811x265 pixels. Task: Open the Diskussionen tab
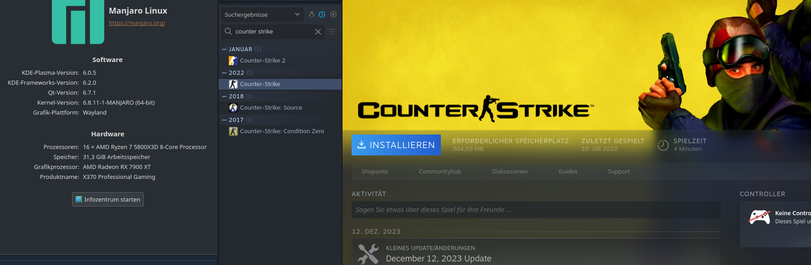[510, 172]
